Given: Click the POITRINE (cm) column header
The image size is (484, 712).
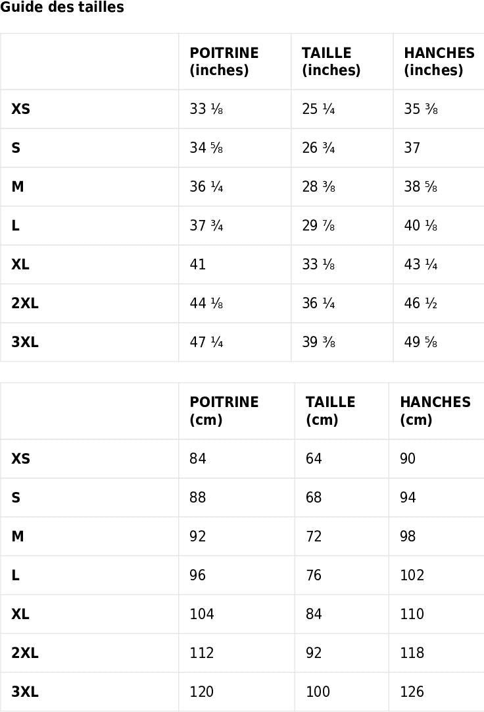Looking at the screenshot, I should coord(224,411).
